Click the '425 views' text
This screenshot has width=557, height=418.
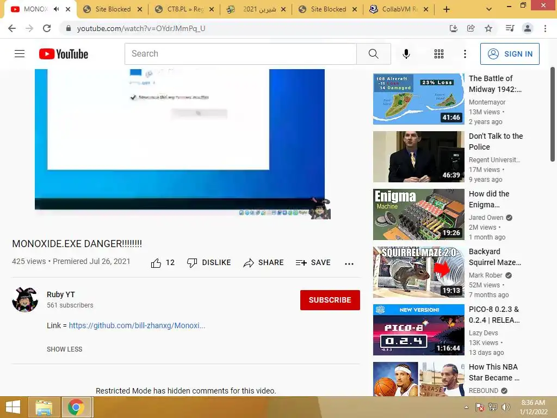[29, 261]
